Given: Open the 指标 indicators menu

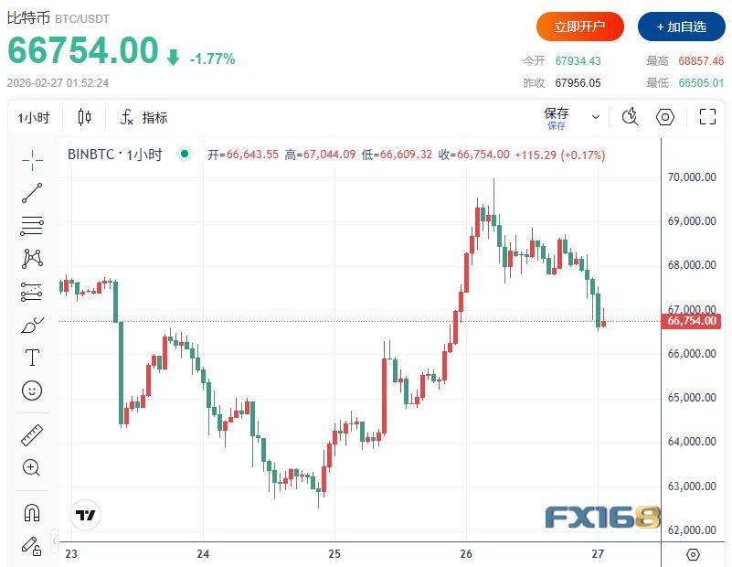Looking at the screenshot, I should coord(144,117).
